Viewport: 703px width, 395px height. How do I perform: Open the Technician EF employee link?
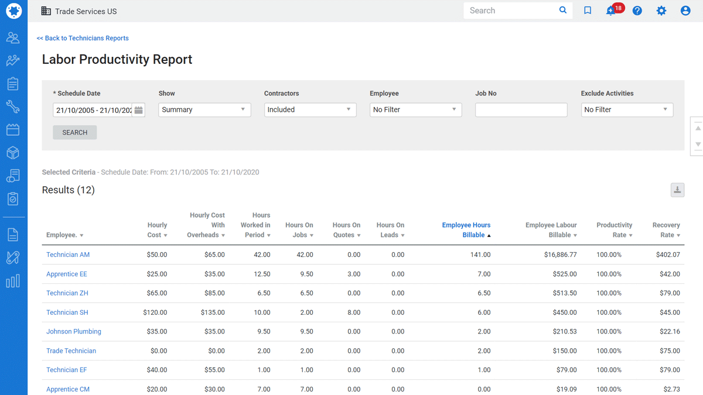coord(67,370)
